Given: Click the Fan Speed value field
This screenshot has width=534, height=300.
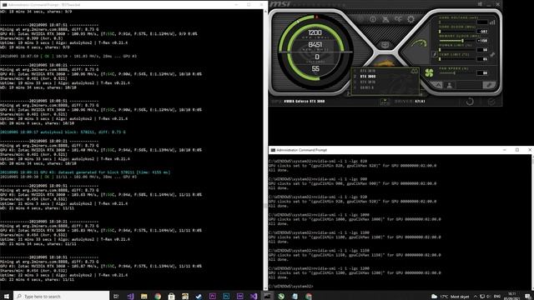Looking at the screenshot, I should 482,72.
